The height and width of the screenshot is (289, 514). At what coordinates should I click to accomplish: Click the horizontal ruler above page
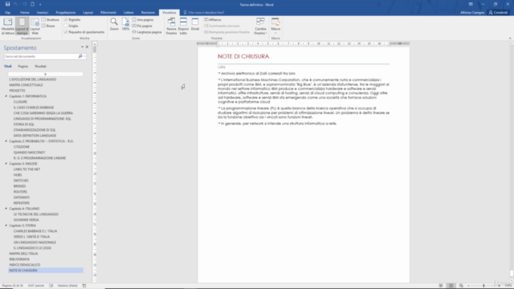click(x=304, y=43)
